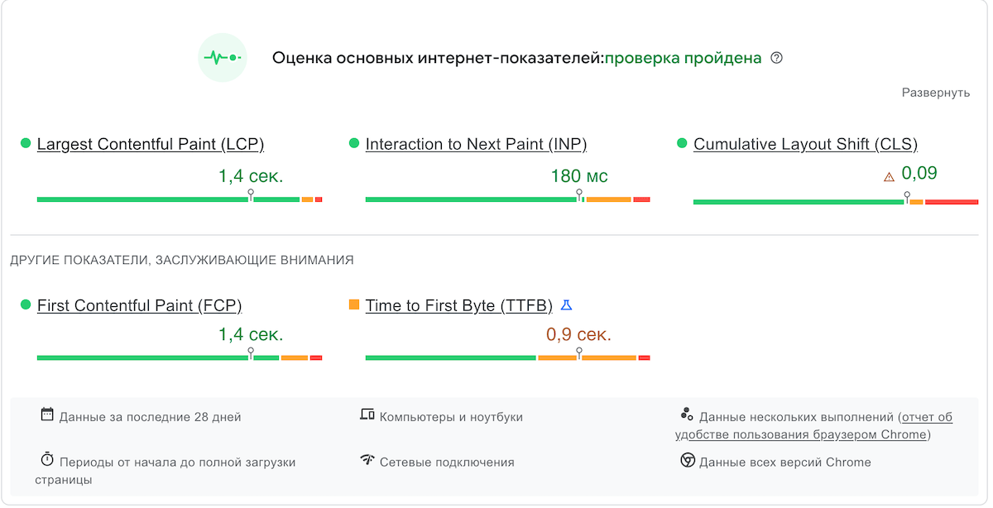993x508 pixels.
Task: Expand details via the Развернуть control
Action: [935, 93]
